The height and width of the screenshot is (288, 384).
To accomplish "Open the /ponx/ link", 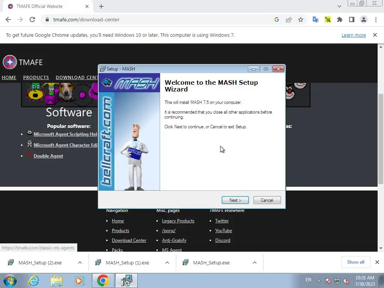I will (169, 231).
